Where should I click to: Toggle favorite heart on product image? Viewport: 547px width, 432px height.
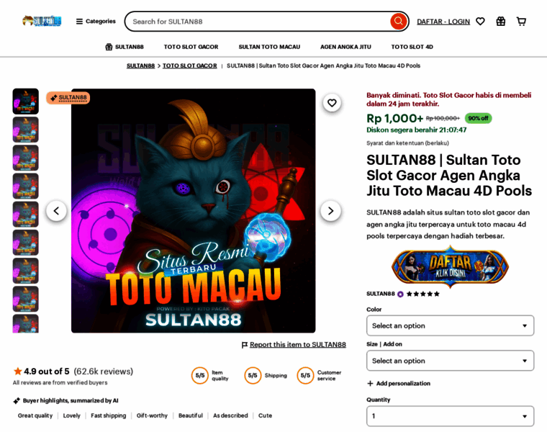pyautogui.click(x=332, y=103)
